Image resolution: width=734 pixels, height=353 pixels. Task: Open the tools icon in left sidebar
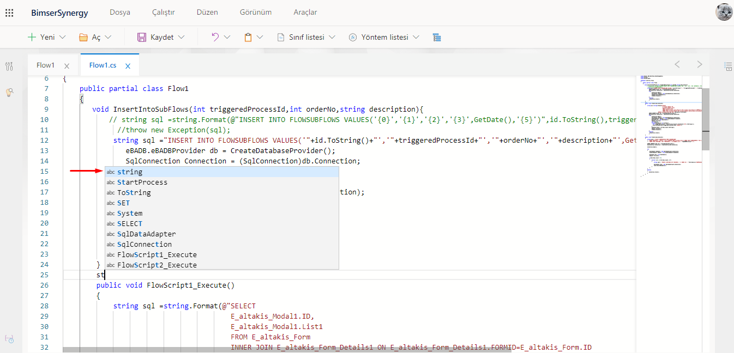(9, 66)
